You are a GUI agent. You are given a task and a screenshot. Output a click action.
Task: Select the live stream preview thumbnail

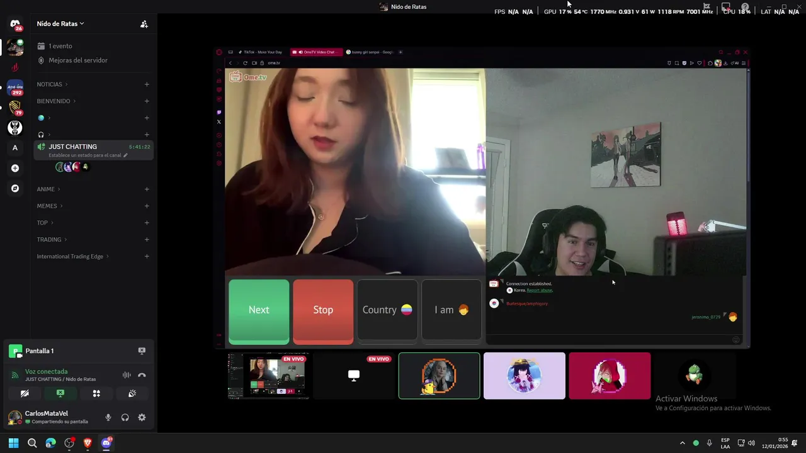(x=268, y=376)
